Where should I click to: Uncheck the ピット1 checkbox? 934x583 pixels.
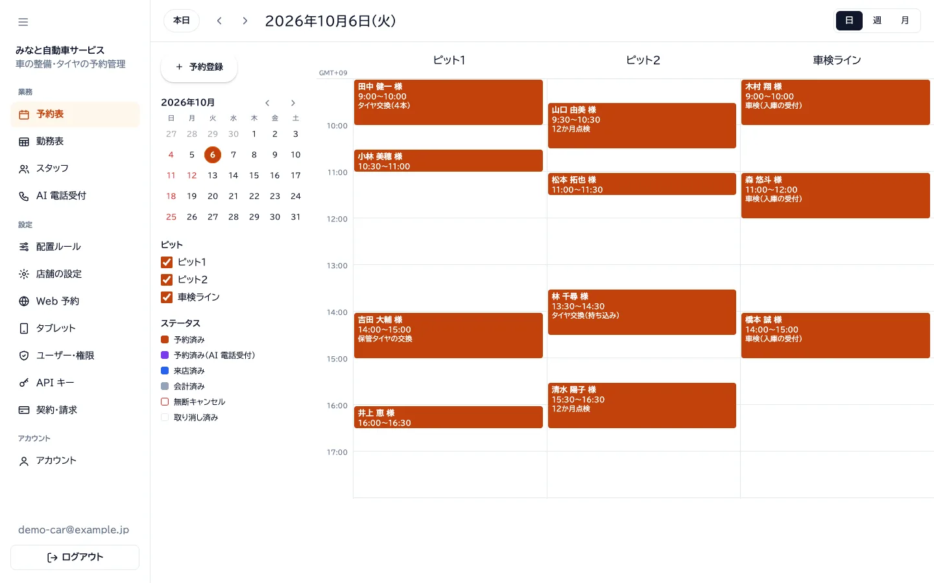tap(167, 262)
